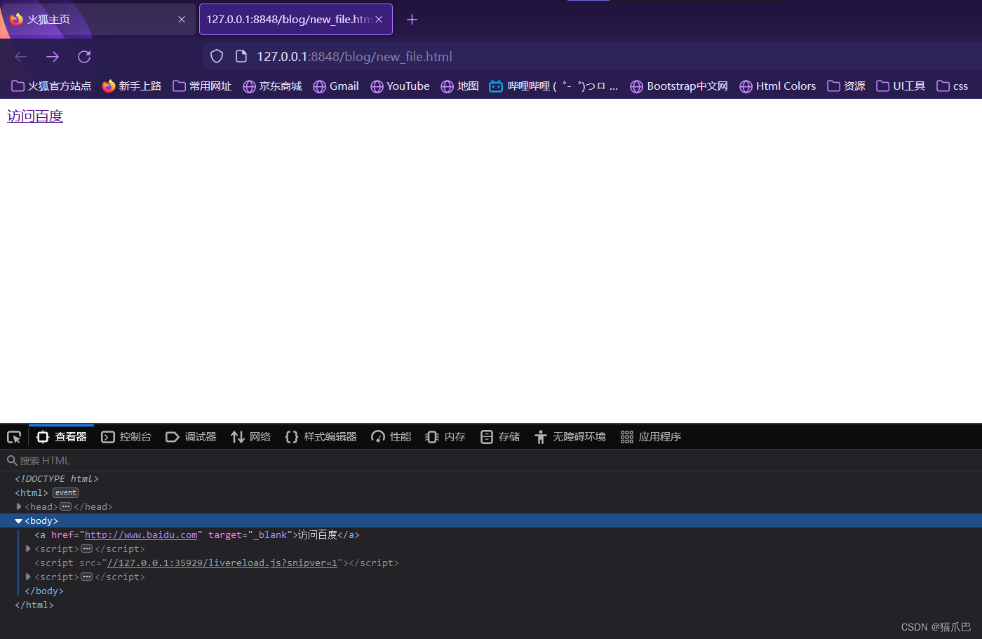Expand the last script node under body
The height and width of the screenshot is (639, 982).
click(28, 577)
